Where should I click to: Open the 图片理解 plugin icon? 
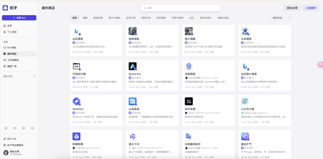[189, 31]
